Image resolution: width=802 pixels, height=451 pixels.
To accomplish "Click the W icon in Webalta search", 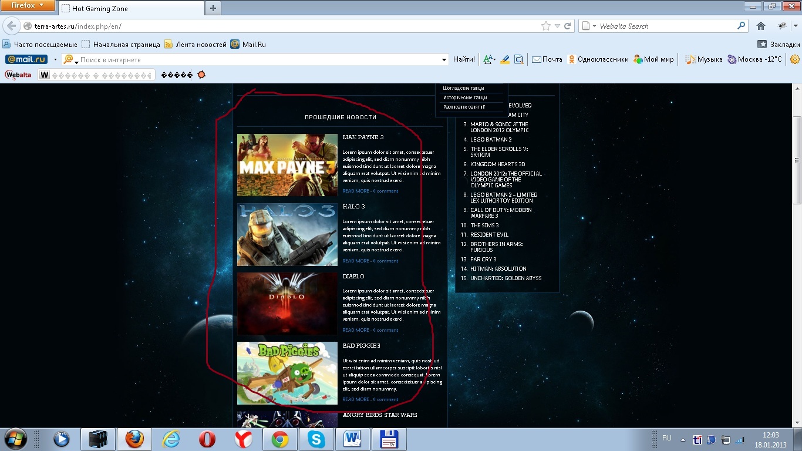I will [45, 75].
